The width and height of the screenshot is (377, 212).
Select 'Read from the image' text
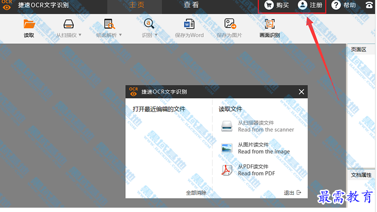tap(264, 152)
